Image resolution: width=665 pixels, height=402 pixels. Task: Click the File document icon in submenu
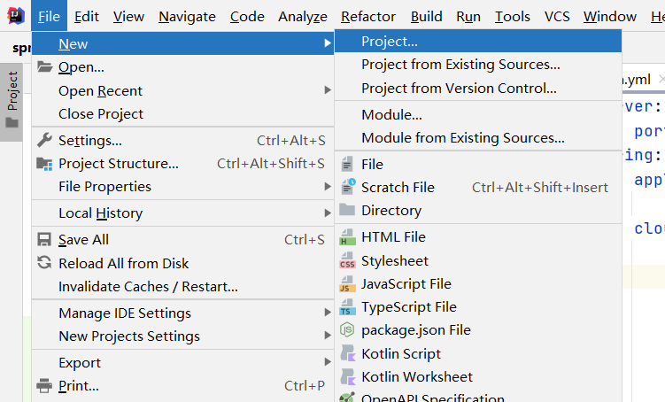(x=347, y=164)
